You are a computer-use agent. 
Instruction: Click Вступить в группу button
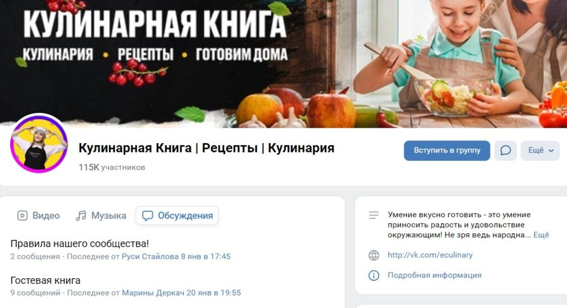(447, 150)
